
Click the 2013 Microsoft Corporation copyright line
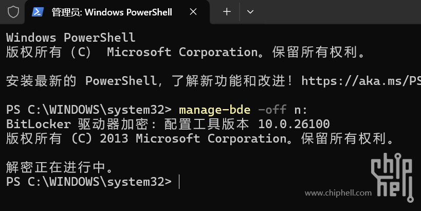point(199,138)
